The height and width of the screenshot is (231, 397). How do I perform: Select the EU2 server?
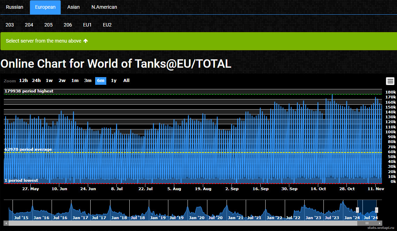coord(107,25)
